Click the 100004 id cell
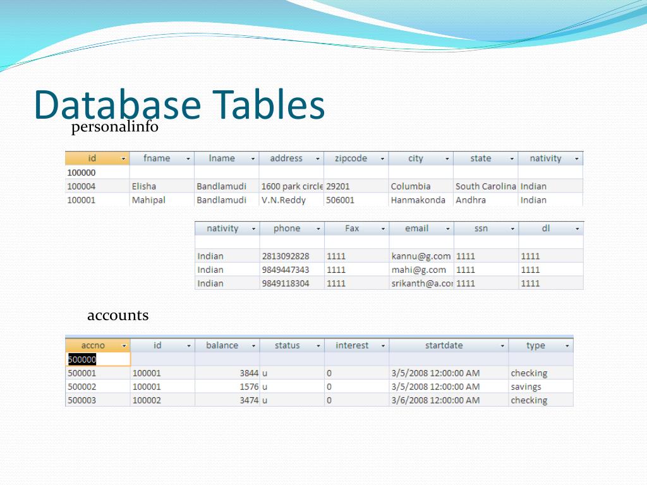The width and height of the screenshot is (647, 485). tap(97, 186)
